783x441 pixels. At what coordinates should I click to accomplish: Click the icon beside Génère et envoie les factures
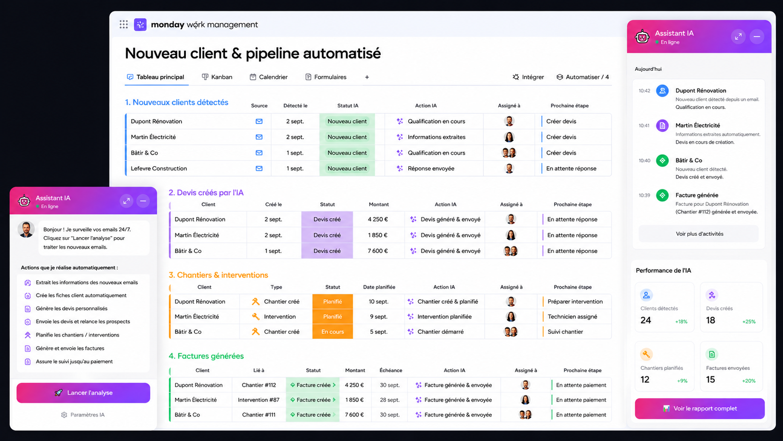point(28,349)
